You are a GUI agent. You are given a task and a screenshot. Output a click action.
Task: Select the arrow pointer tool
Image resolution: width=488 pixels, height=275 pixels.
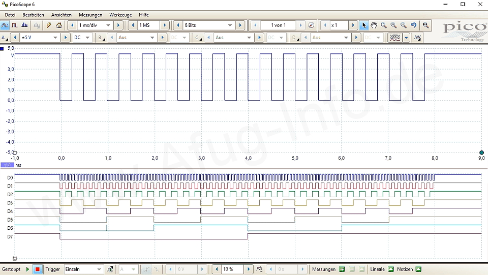364,25
